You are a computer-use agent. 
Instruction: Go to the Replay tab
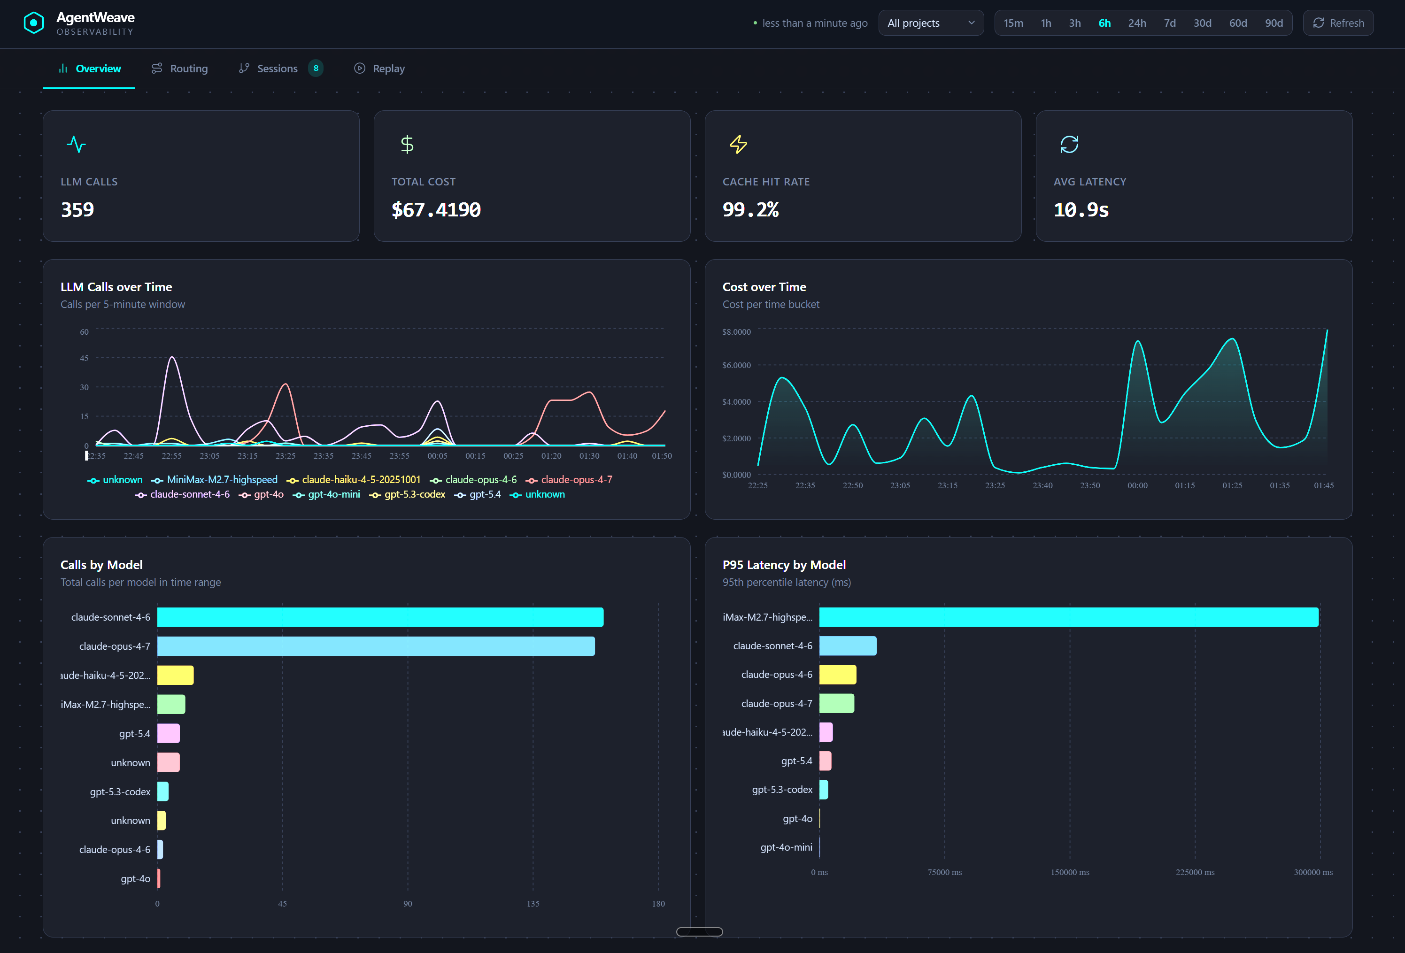(380, 68)
